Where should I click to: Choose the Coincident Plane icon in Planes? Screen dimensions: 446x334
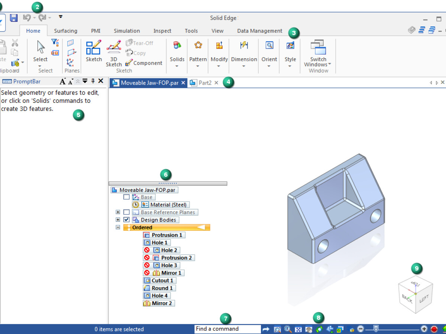pyautogui.click(x=70, y=43)
